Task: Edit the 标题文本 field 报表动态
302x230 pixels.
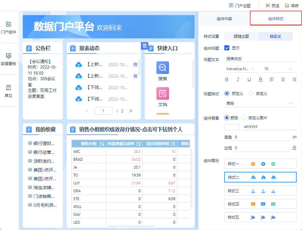Action: (x=260, y=59)
